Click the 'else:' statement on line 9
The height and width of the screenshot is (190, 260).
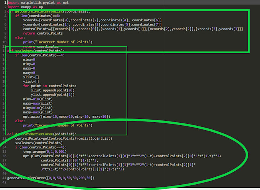20,38
